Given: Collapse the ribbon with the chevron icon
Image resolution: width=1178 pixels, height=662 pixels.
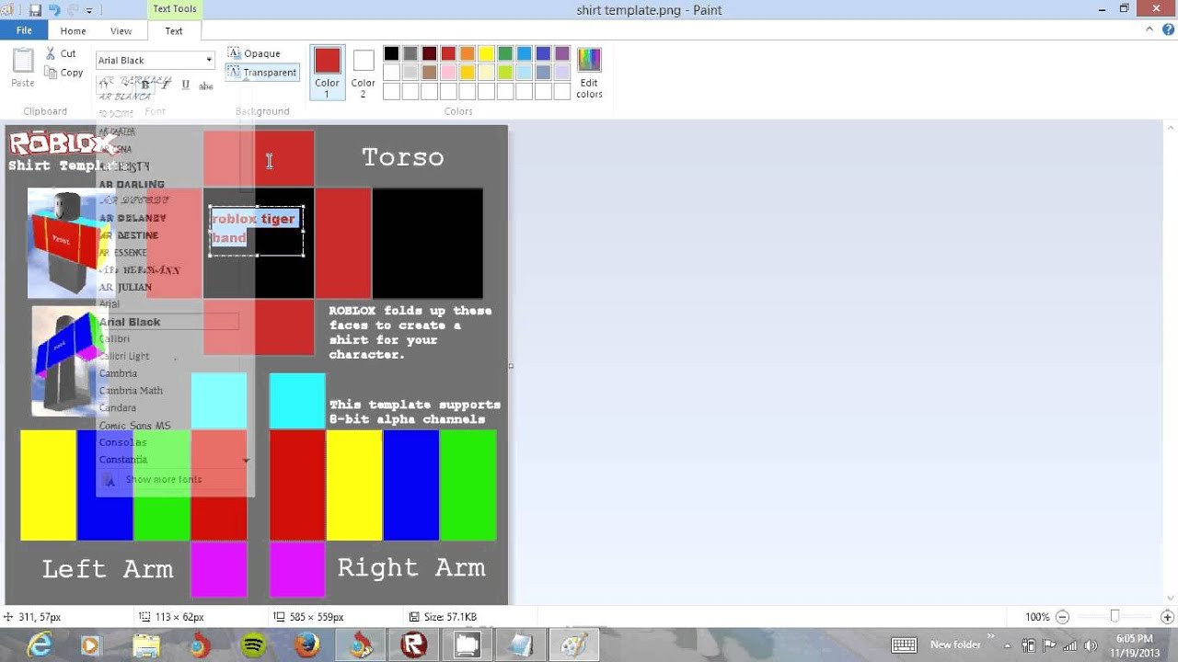Looking at the screenshot, I should pyautogui.click(x=1150, y=30).
